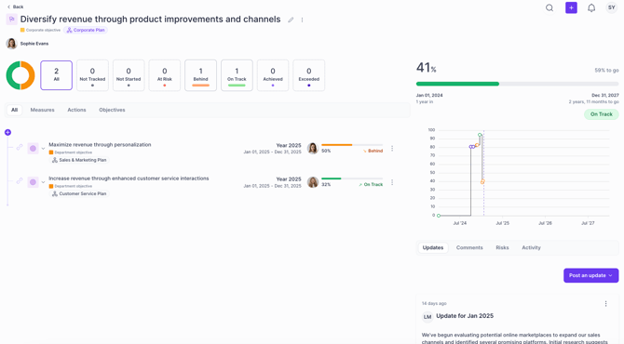Open the three-dot menu beside objective title
Viewport: 624px width, 344px height.
pyautogui.click(x=302, y=20)
